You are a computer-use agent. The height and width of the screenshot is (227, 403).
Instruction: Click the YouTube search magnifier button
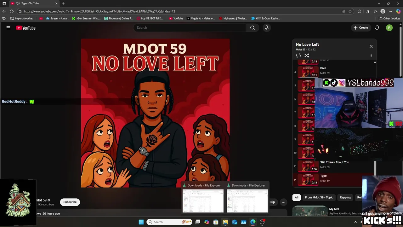[253, 28]
